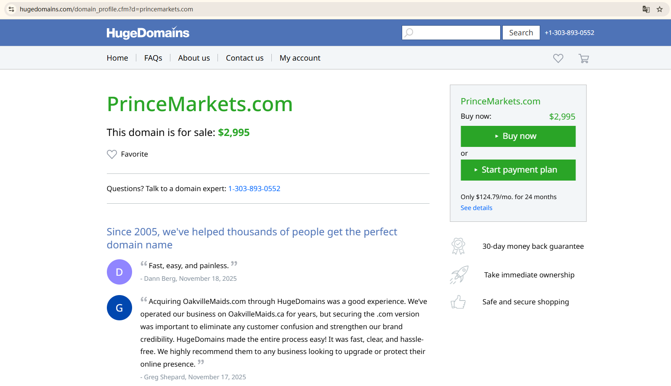Click the money back guarantee badge icon
Image resolution: width=671 pixels, height=386 pixels.
458,246
